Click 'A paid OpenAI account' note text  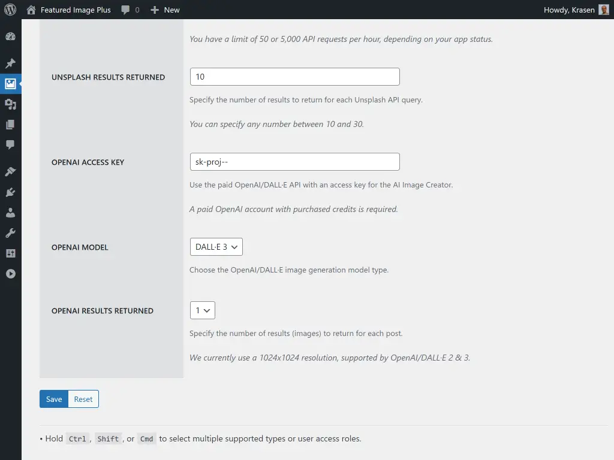click(294, 209)
